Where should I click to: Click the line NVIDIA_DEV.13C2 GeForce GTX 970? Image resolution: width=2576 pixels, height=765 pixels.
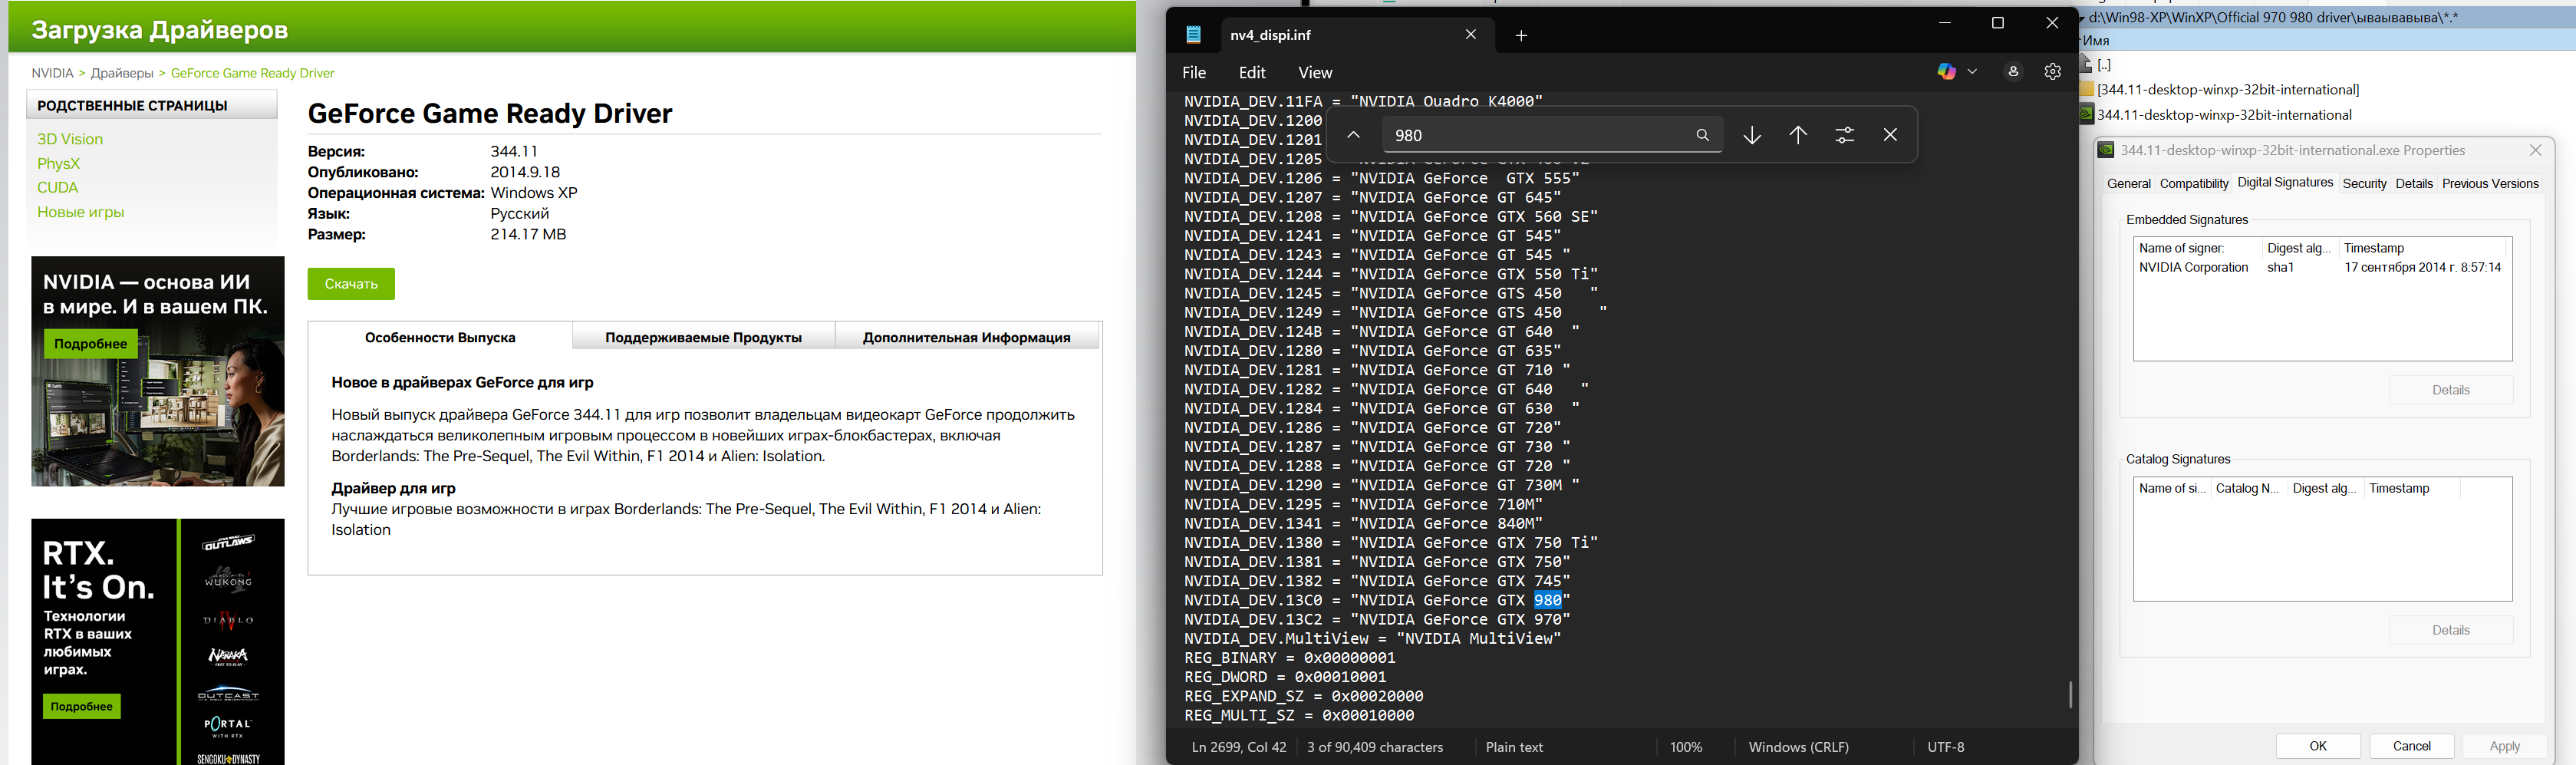pyautogui.click(x=1377, y=620)
